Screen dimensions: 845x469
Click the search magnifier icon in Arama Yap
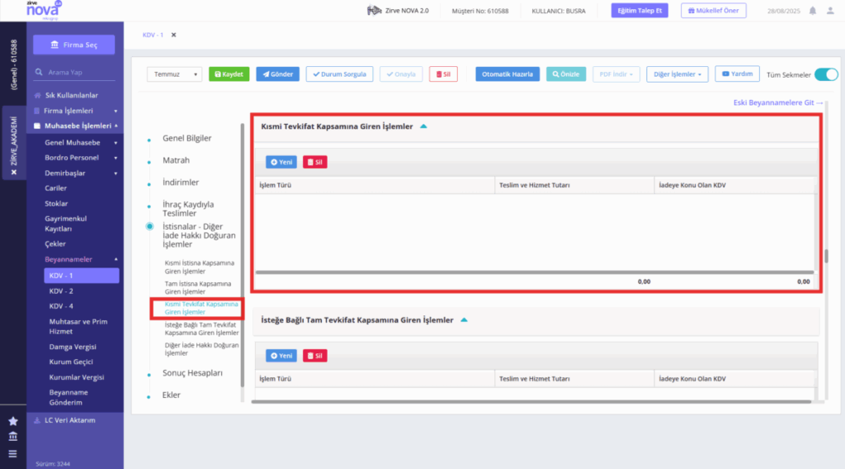pos(39,72)
